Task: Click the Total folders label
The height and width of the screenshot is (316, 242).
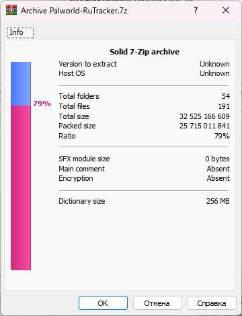Action: [x=79, y=96]
